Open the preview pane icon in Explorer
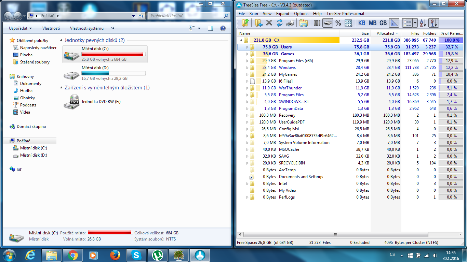The image size is (467, 262). pyautogui.click(x=211, y=28)
